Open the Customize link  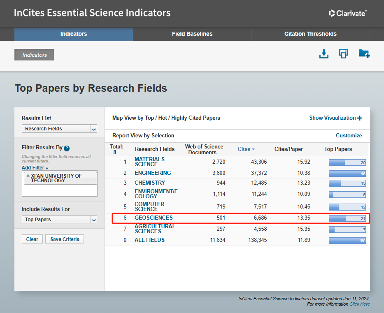tap(349, 135)
